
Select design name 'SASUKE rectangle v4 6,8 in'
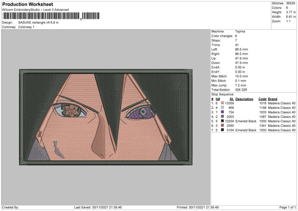pos(38,22)
